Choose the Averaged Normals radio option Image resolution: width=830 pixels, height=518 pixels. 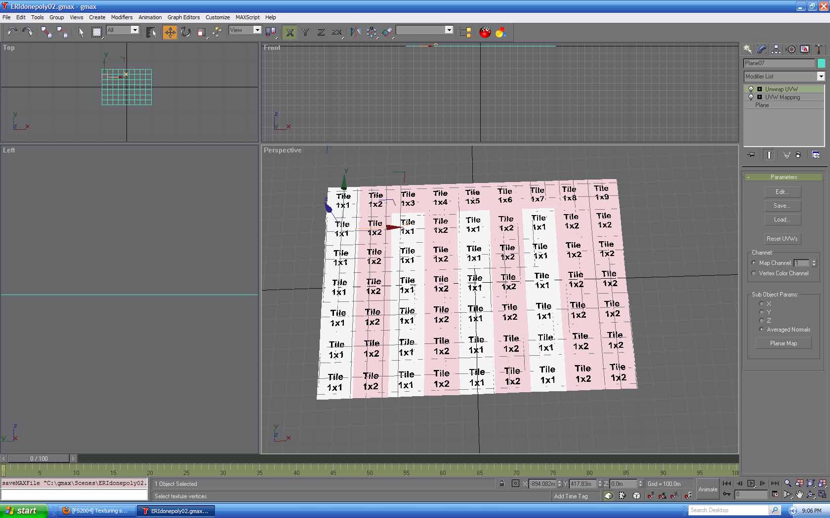[761, 330]
